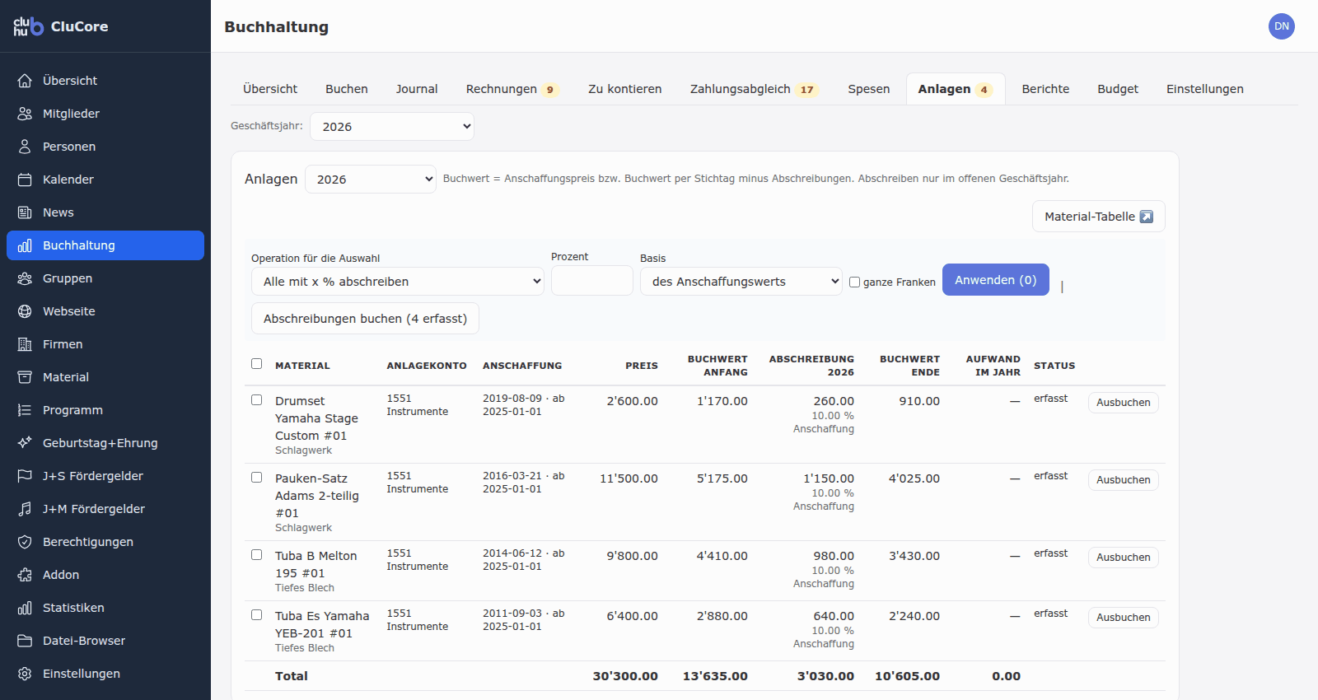This screenshot has width=1318, height=700.
Task: Tick the Tuba B Melton 195 checkbox
Action: coord(256,555)
